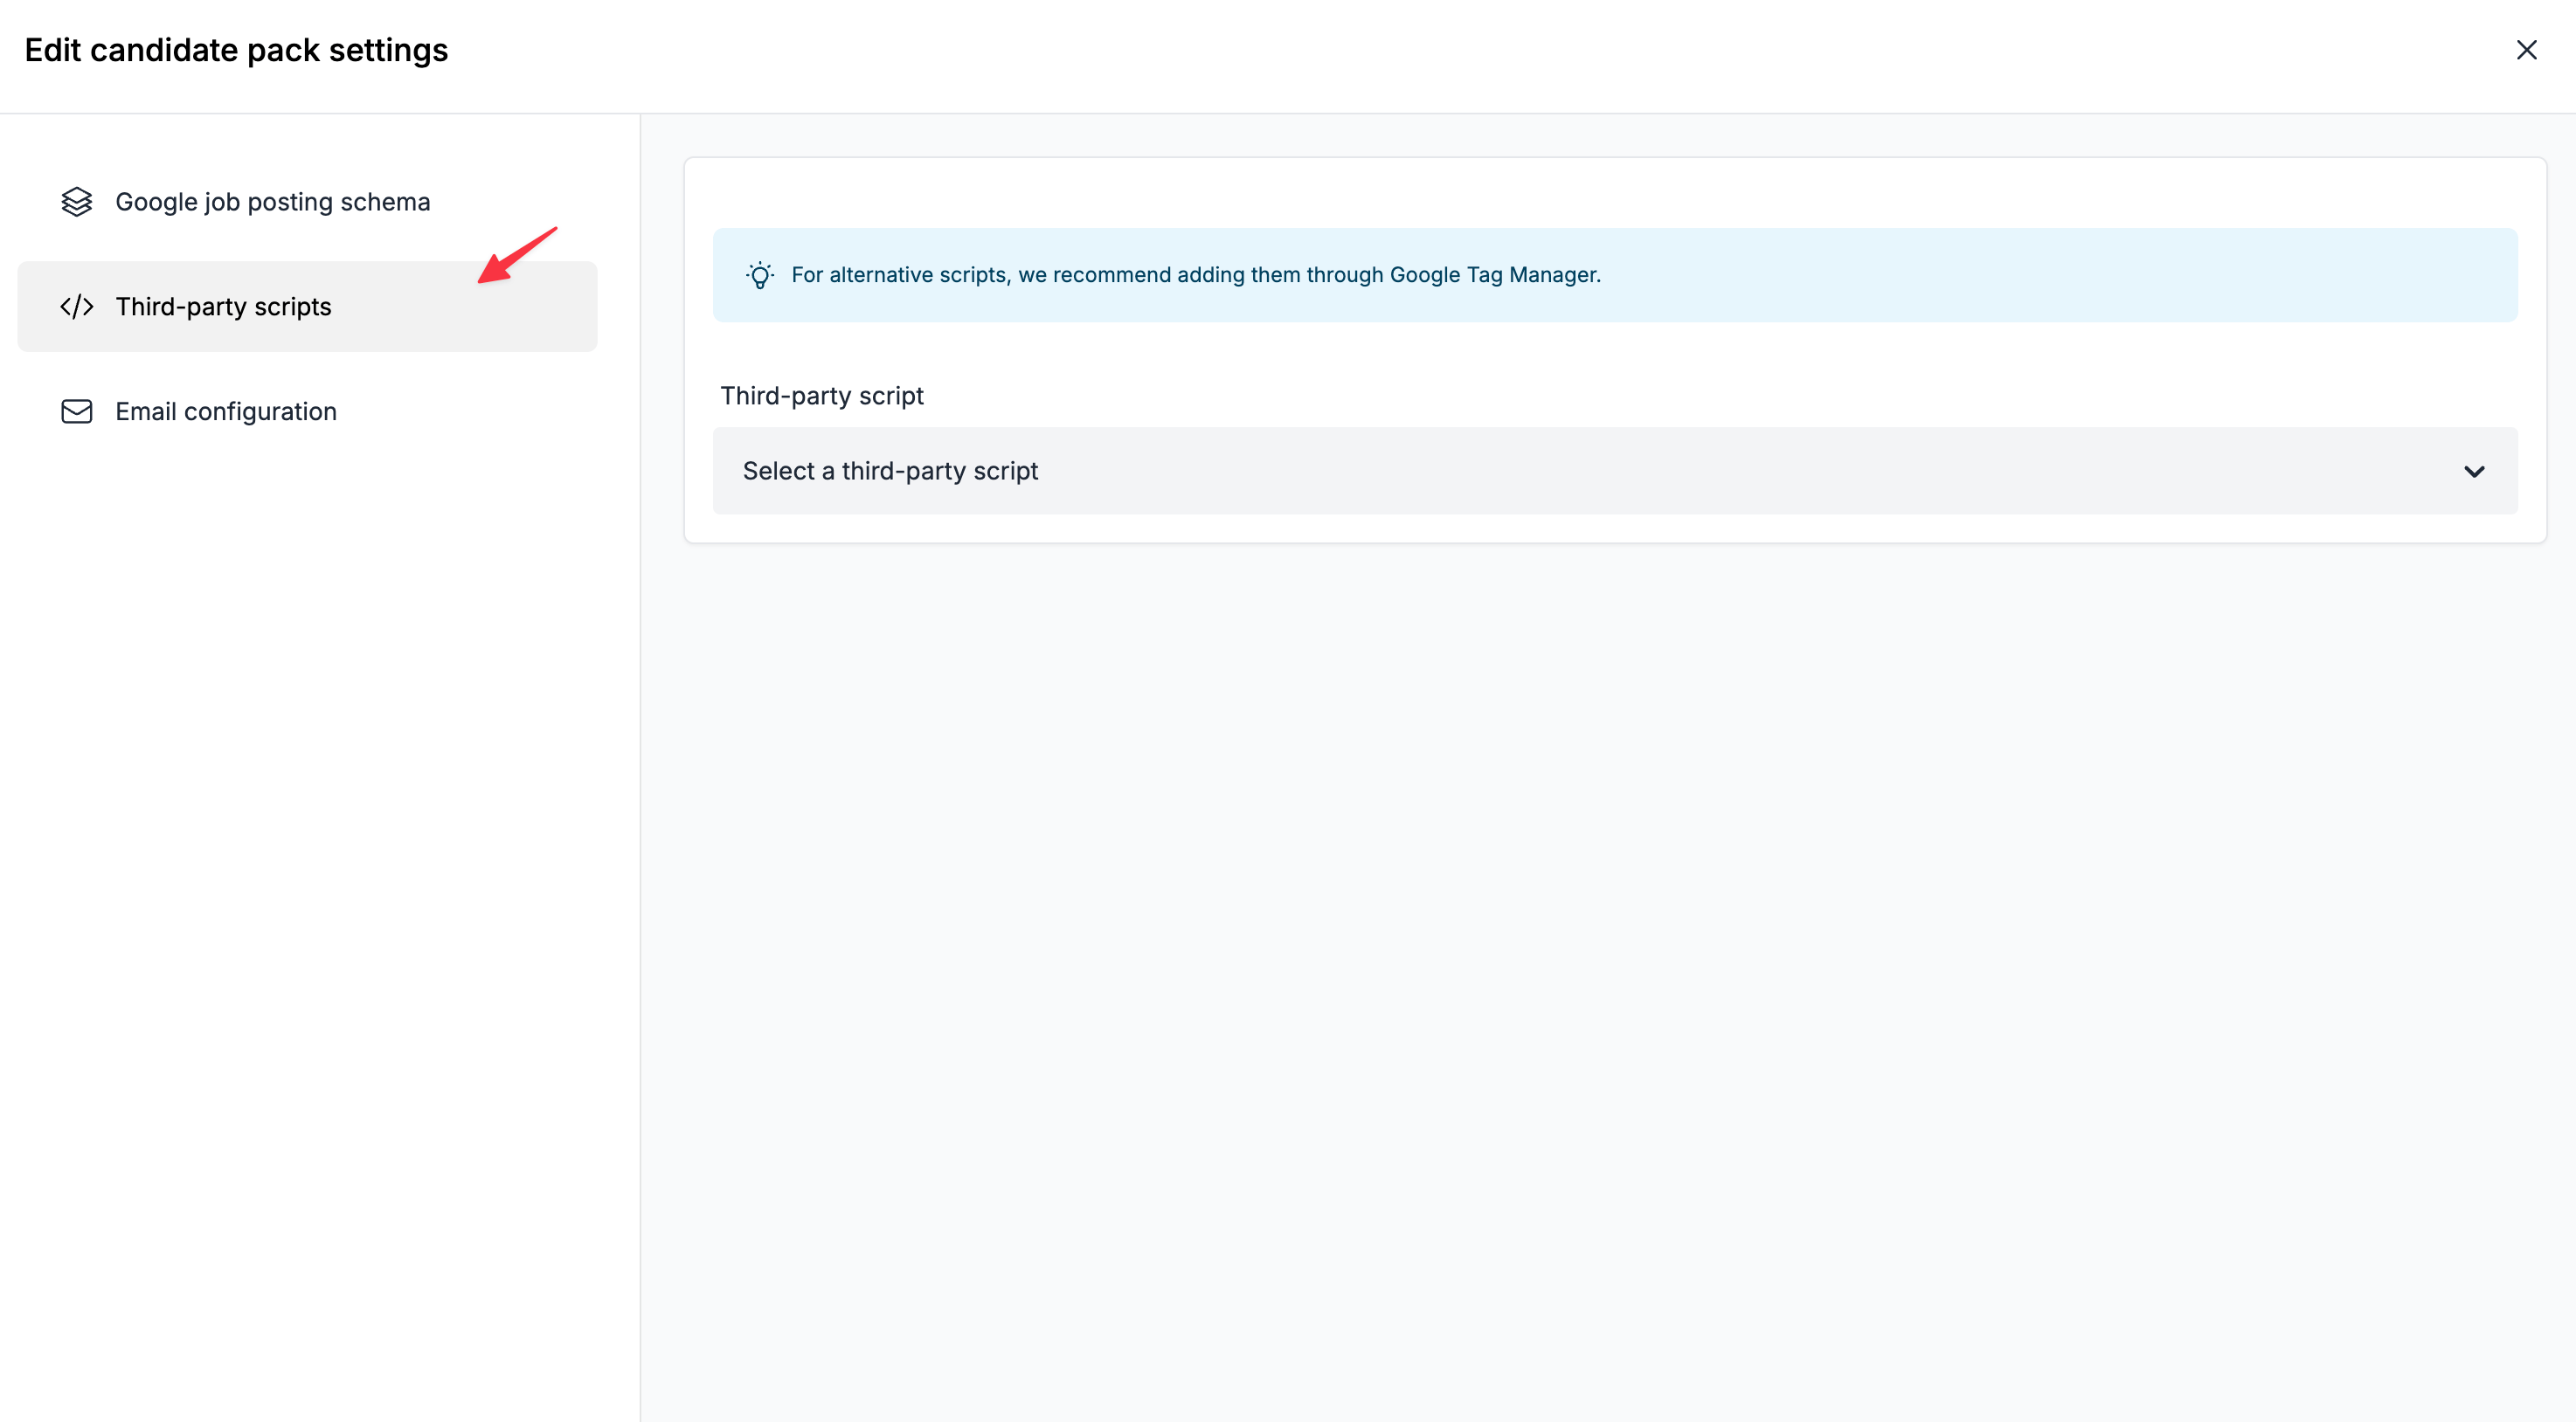
Task: Open the 'Select a third-party script' dropdown
Action: click(1614, 472)
